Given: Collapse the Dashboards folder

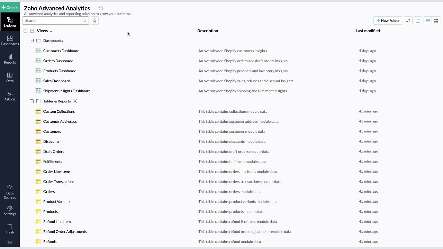Looking at the screenshot, I should coord(31,40).
